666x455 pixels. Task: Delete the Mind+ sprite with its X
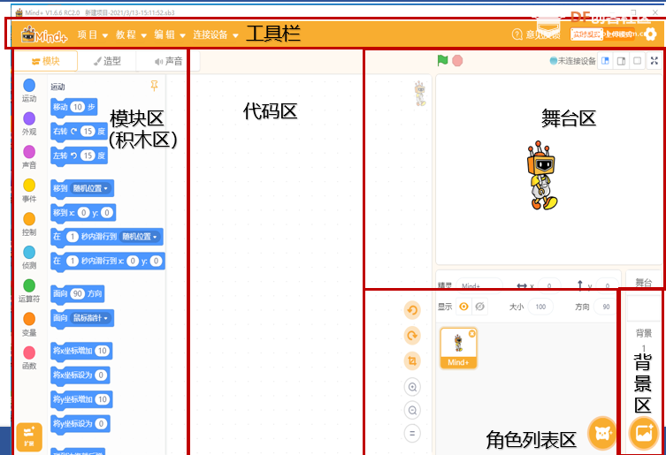[472, 334]
